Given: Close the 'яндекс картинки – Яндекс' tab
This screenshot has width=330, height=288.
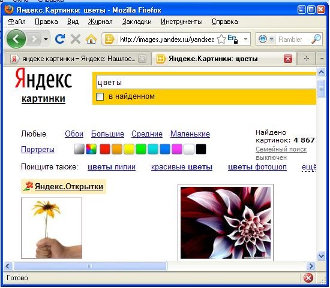Looking at the screenshot, I should (x=142, y=59).
